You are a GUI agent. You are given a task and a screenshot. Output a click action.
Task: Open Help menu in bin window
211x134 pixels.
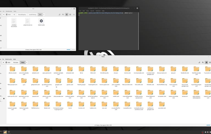pos(15,11)
